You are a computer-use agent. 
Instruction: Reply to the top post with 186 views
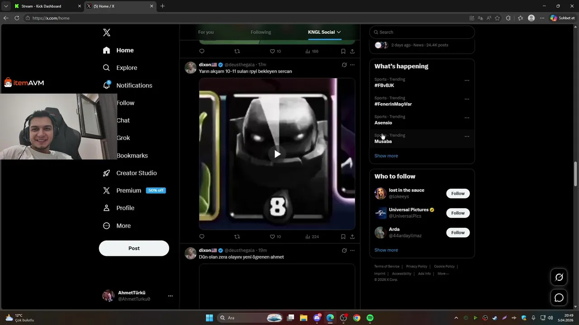click(202, 51)
